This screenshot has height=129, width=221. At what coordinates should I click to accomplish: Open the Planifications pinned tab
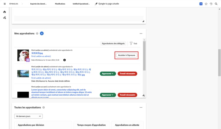[60, 4]
